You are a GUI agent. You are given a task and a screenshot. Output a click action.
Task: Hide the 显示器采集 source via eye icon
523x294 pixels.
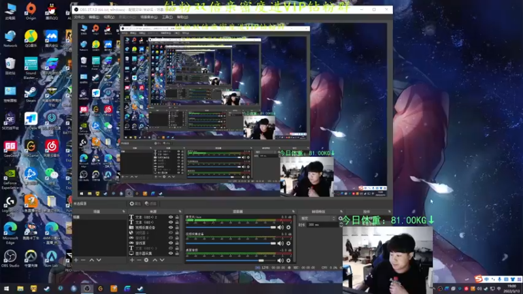(171, 253)
